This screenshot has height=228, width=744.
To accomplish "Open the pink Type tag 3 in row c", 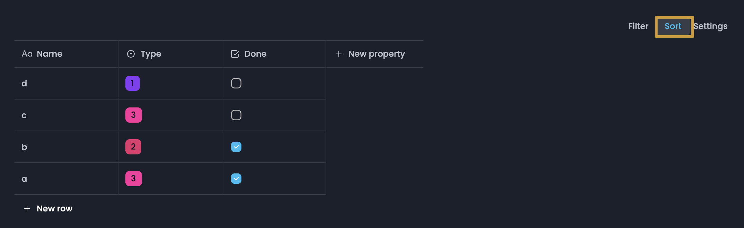I will pyautogui.click(x=134, y=115).
